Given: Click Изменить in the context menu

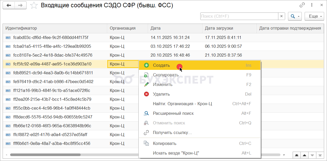Looking at the screenshot, I should click(x=163, y=84).
